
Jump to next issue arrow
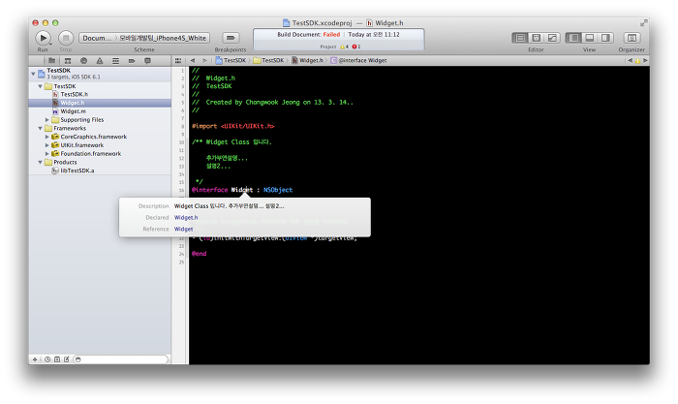645,61
